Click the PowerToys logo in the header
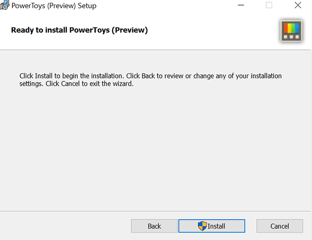This screenshot has width=312, height=240. (291, 31)
